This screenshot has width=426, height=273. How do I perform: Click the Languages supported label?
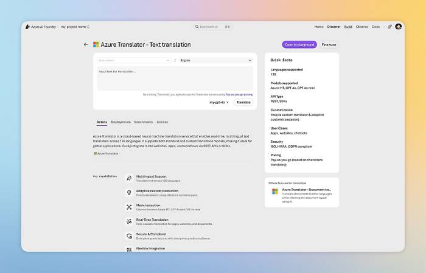point(287,69)
